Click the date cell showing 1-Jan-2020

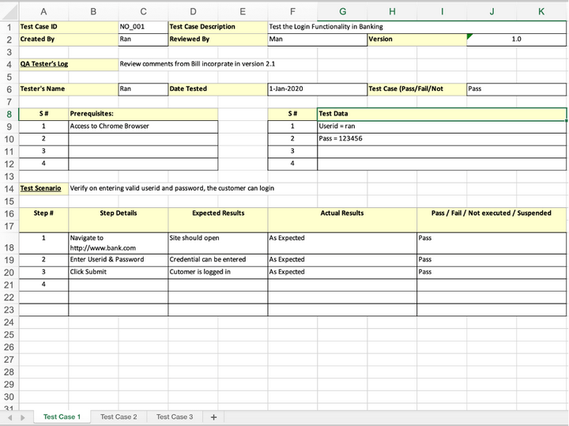pyautogui.click(x=318, y=89)
